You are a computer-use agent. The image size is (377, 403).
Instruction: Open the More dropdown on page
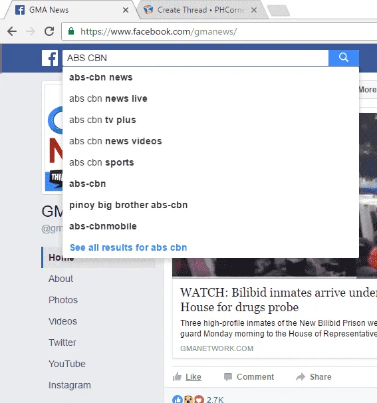(368, 90)
